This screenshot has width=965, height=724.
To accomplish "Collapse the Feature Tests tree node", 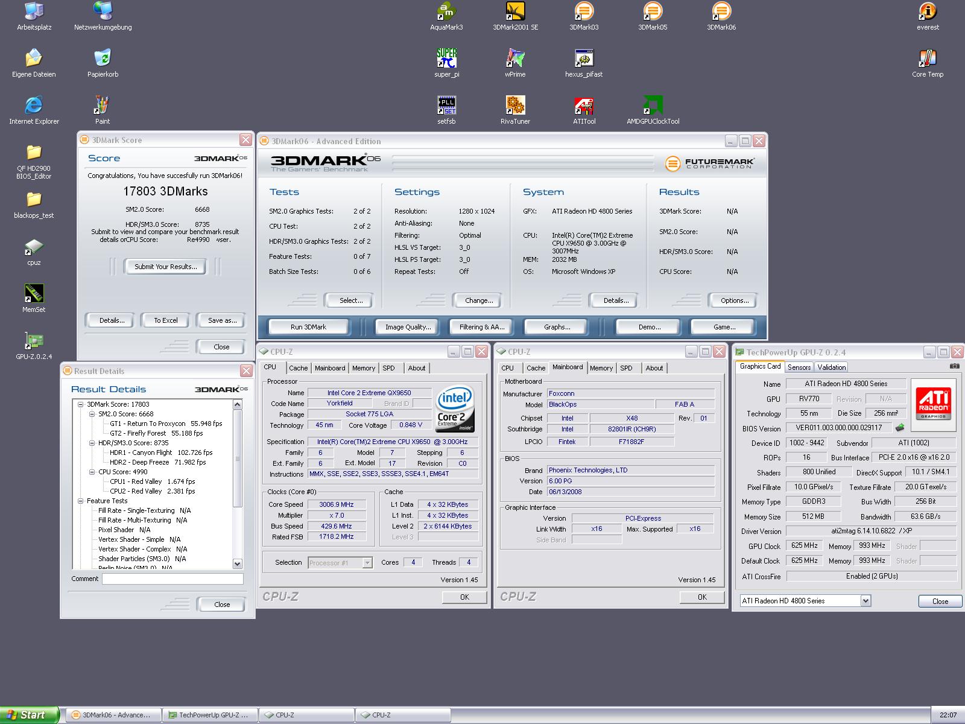I will [81, 501].
